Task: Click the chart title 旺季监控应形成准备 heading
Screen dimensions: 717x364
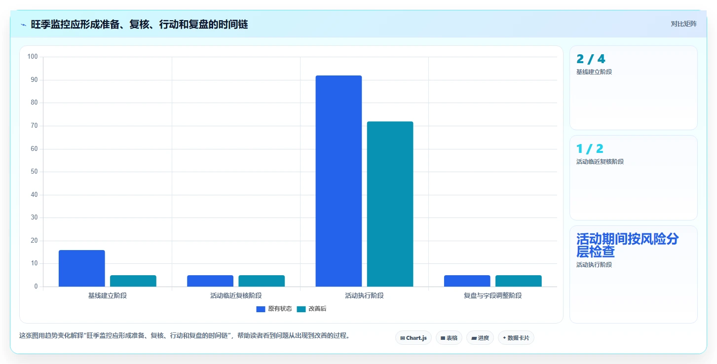Action: (x=139, y=25)
